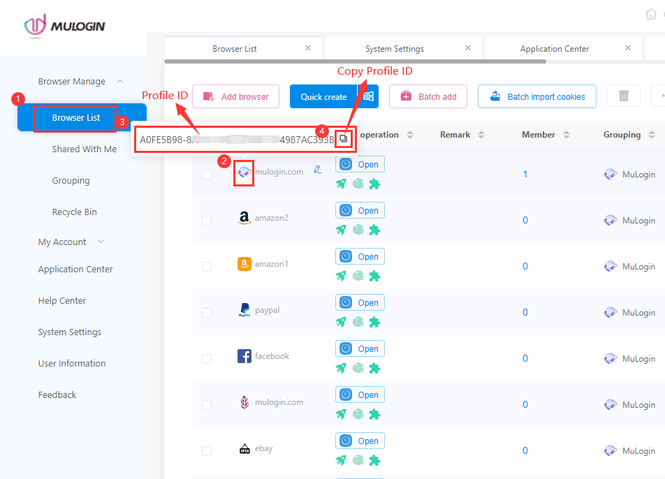This screenshot has width=665, height=479.
Task: Click the paypal profile logo icon
Action: tap(244, 310)
